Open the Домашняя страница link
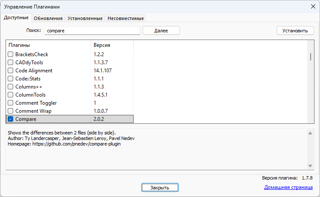The width and height of the screenshot is (320, 197). point(289,187)
